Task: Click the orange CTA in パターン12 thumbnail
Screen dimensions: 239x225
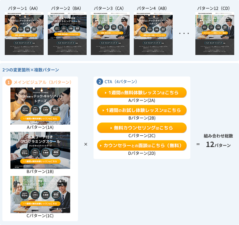Action: tap(215, 33)
